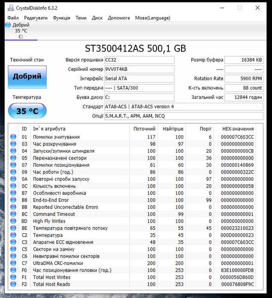The image size is (272, 298).
Task: Click the serial number field 9VV0T4KB
Action: [139, 69]
